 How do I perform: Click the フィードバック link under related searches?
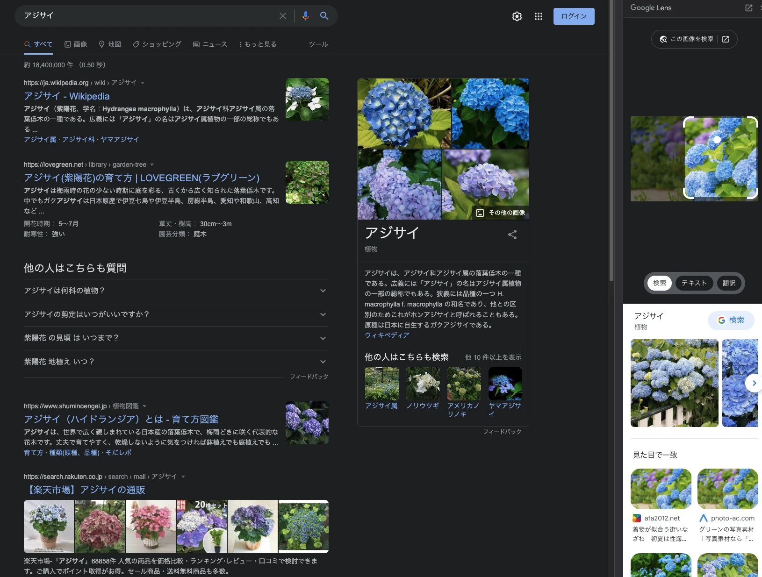(x=503, y=432)
